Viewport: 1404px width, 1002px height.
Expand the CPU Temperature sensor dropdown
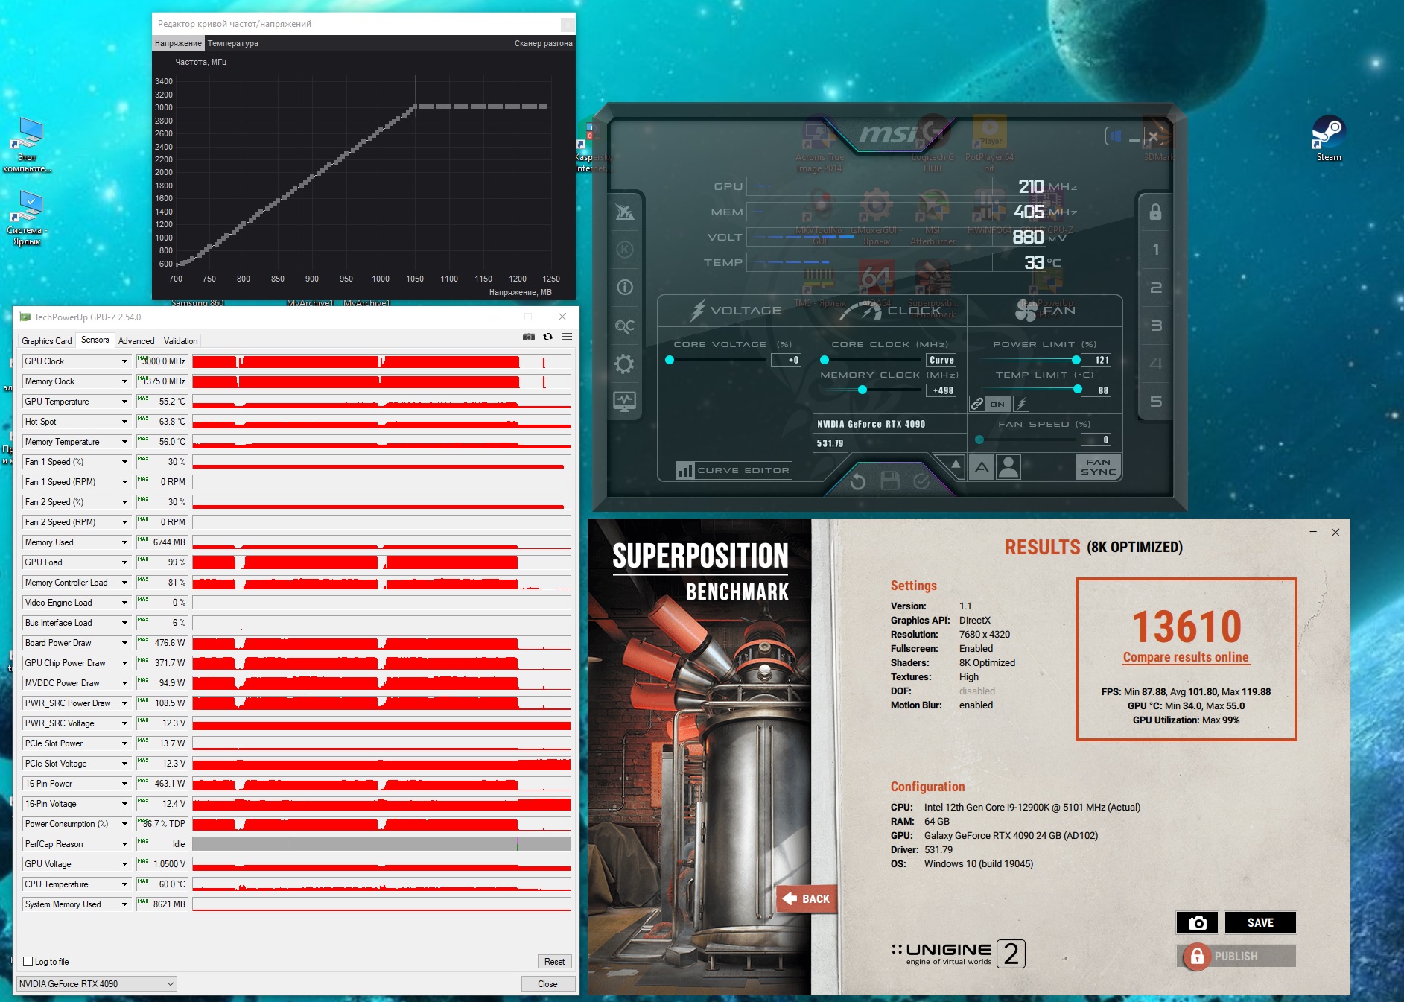[x=124, y=884]
